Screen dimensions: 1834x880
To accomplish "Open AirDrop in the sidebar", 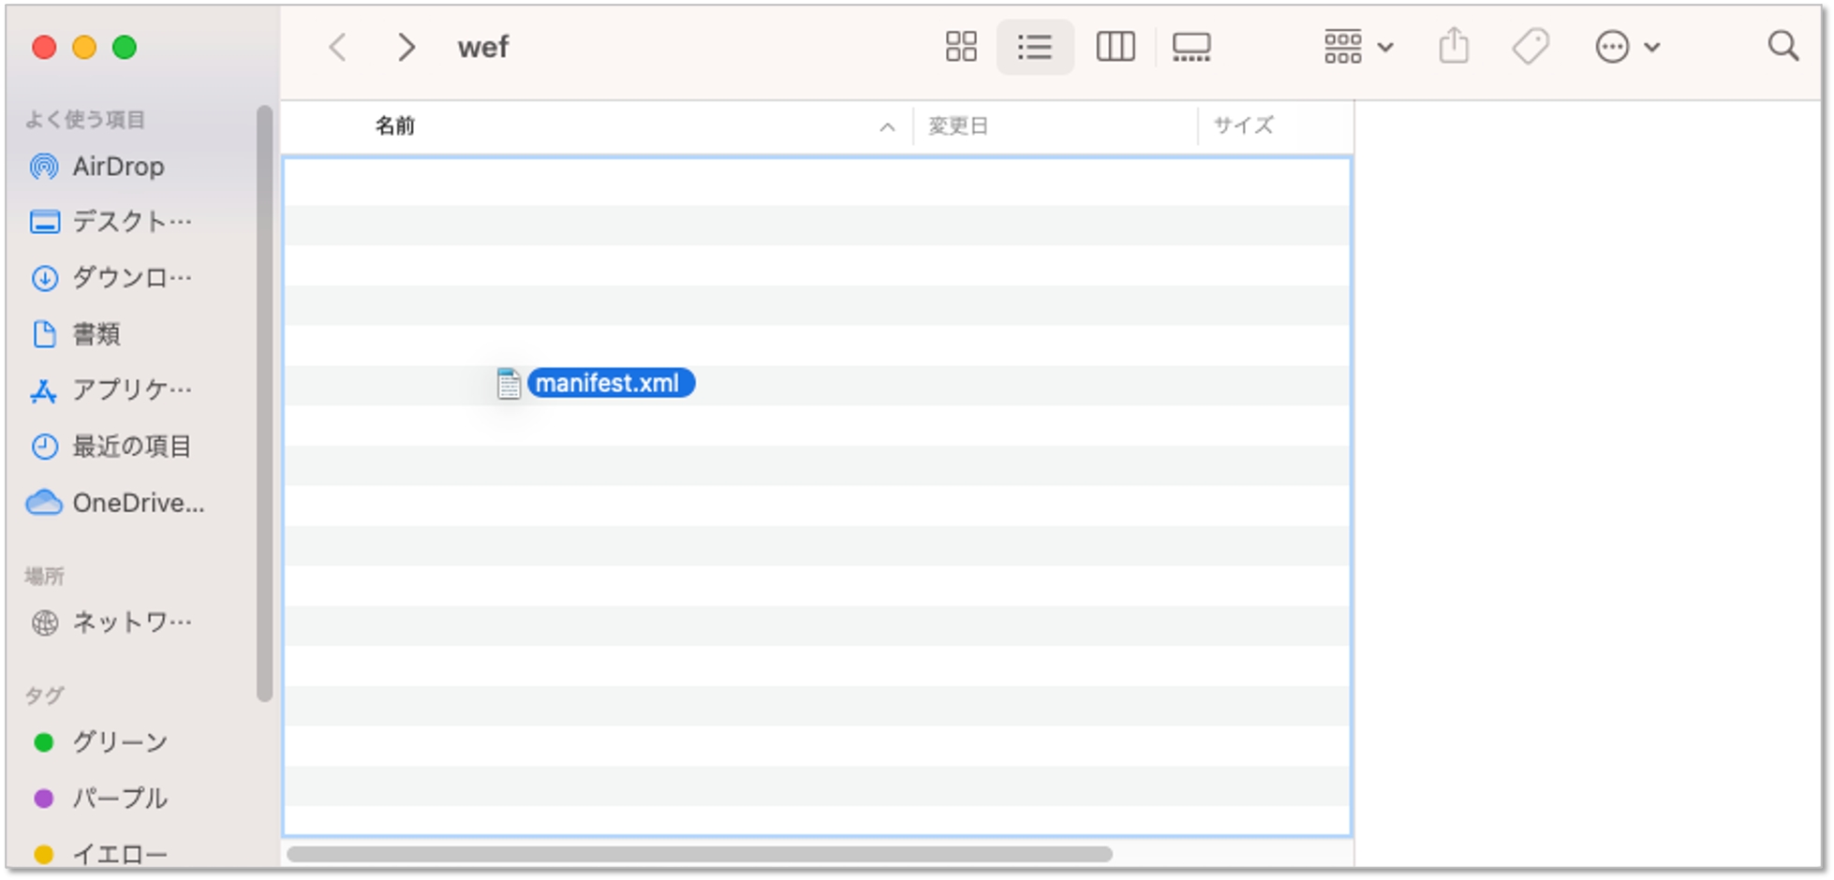I will tap(117, 167).
